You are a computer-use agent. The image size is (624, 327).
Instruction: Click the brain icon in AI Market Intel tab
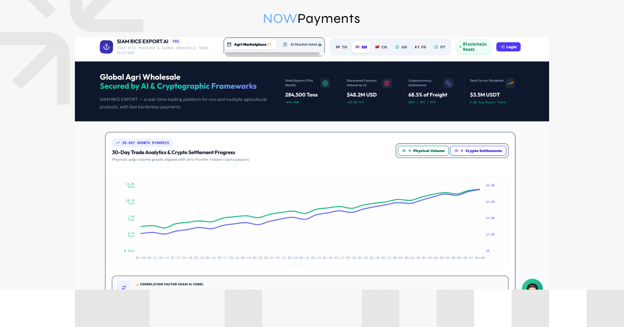pyautogui.click(x=285, y=45)
